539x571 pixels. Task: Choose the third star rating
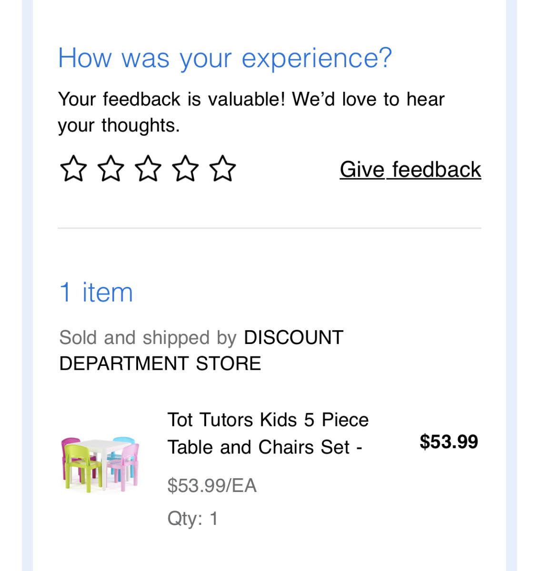coord(148,169)
